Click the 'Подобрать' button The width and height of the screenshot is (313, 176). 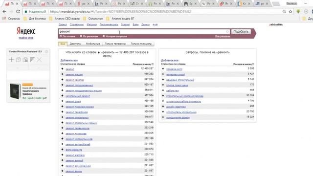coord(241,31)
